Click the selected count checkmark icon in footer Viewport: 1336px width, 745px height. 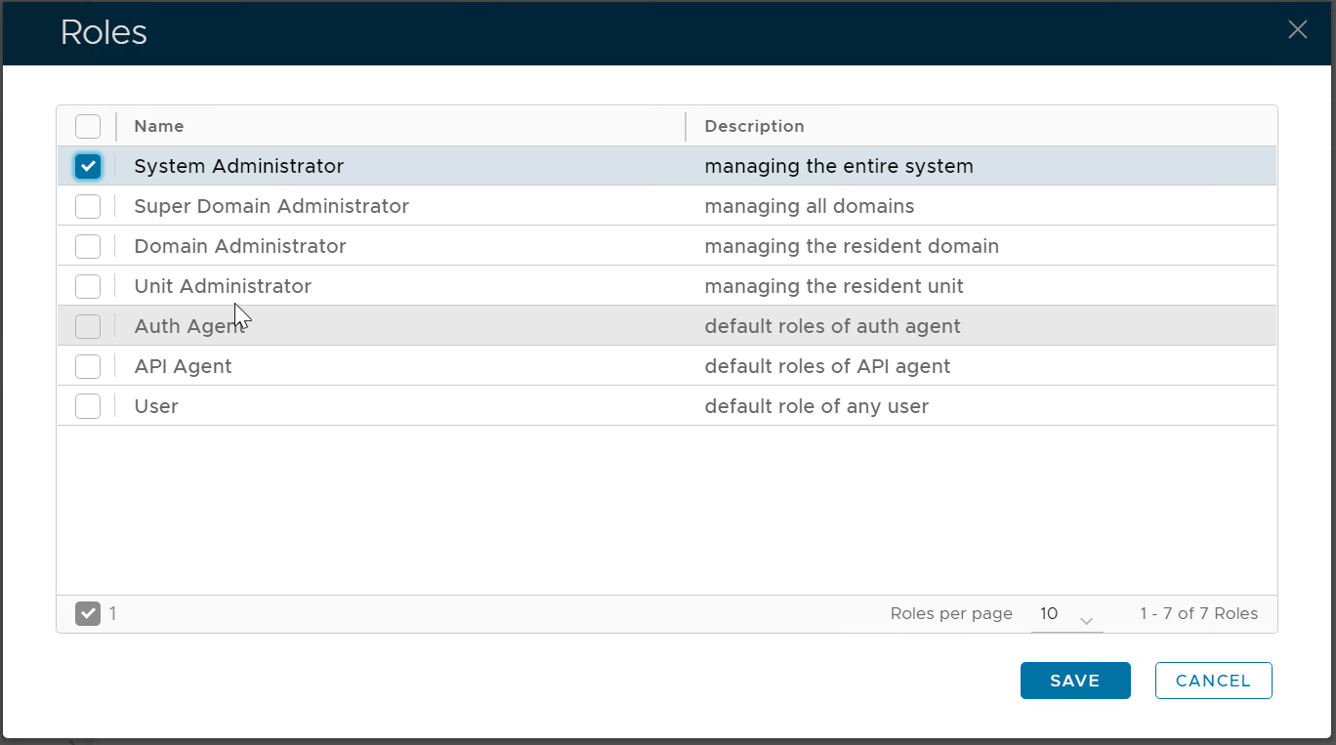pyautogui.click(x=88, y=613)
